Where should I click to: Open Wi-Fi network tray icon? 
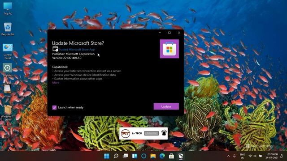[250, 156]
